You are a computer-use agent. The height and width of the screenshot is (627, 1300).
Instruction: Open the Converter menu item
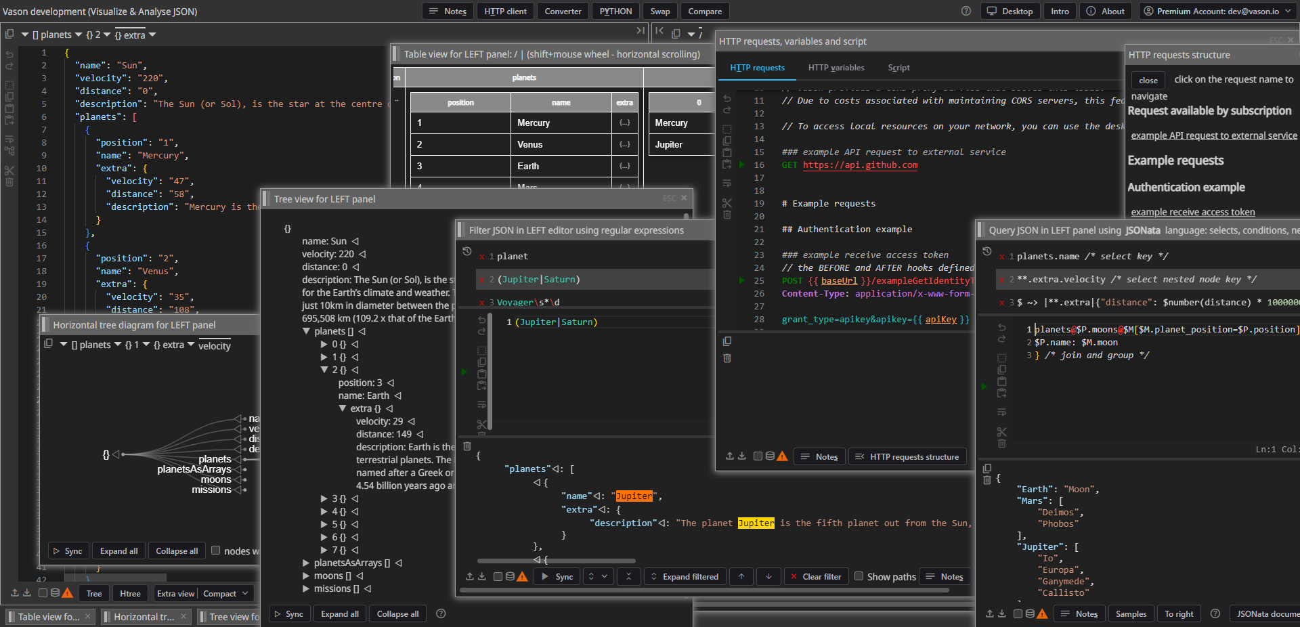point(563,12)
